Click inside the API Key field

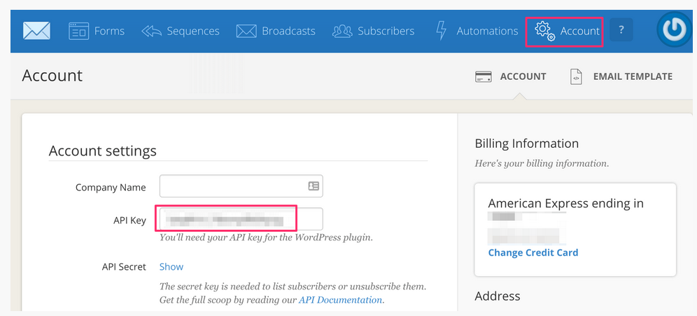coord(240,219)
